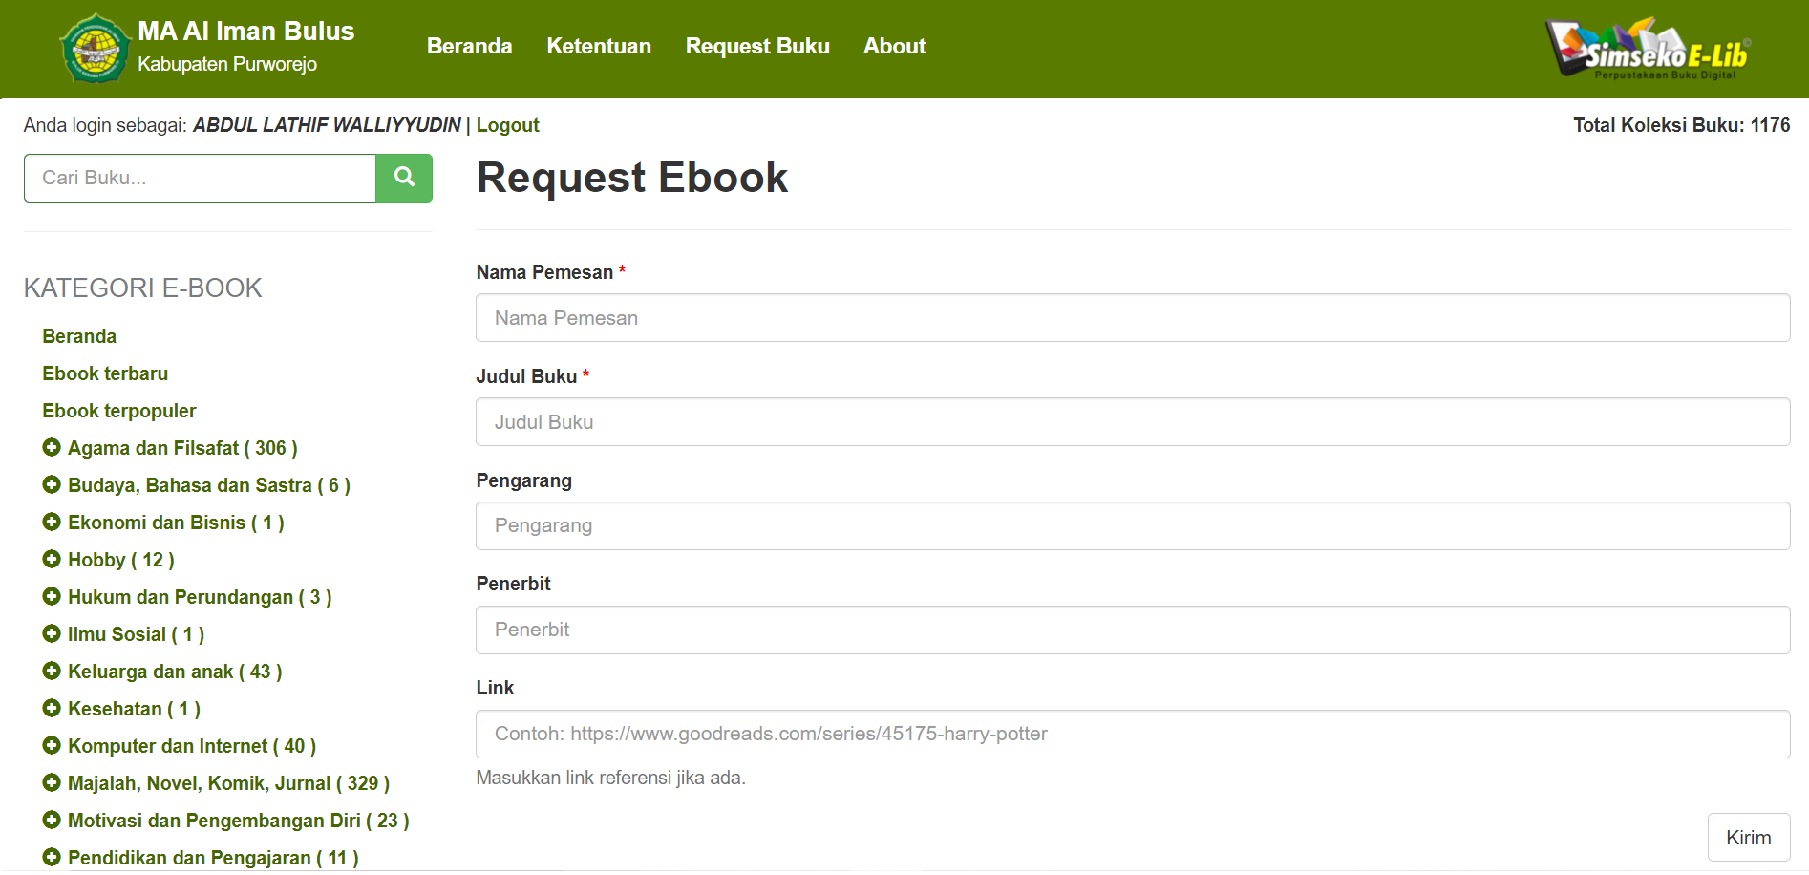Screen dimensions: 1809x875
Task: Click the plus icon beside Kesehatan
Action: pyautogui.click(x=53, y=708)
